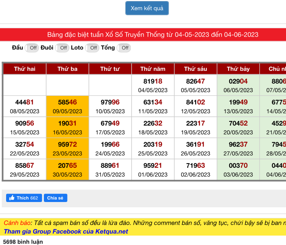Enable the Loto toggle
286x245 pixels.
[x=92, y=48]
